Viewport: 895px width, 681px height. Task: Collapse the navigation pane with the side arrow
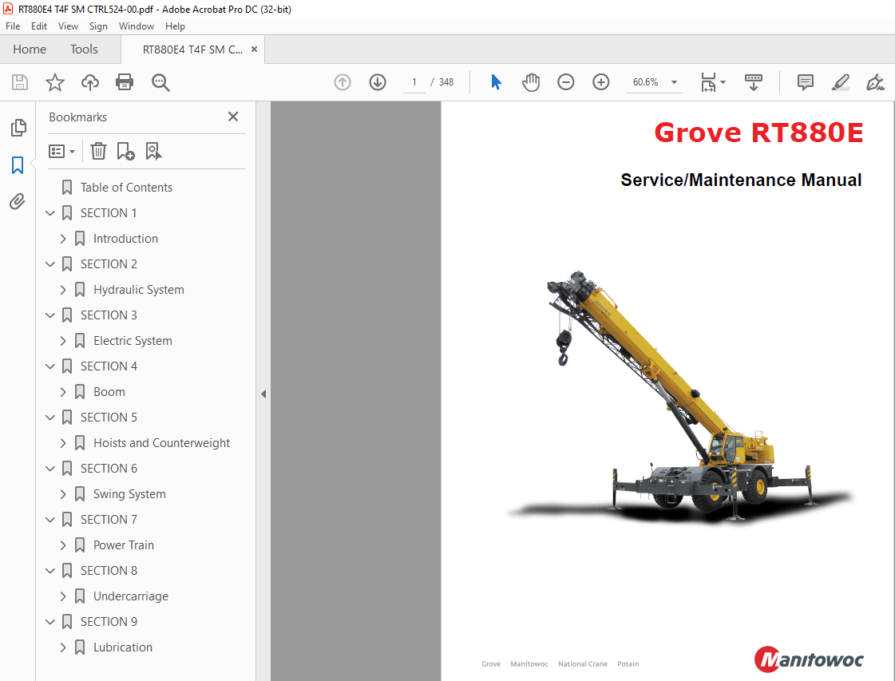pyautogui.click(x=263, y=394)
